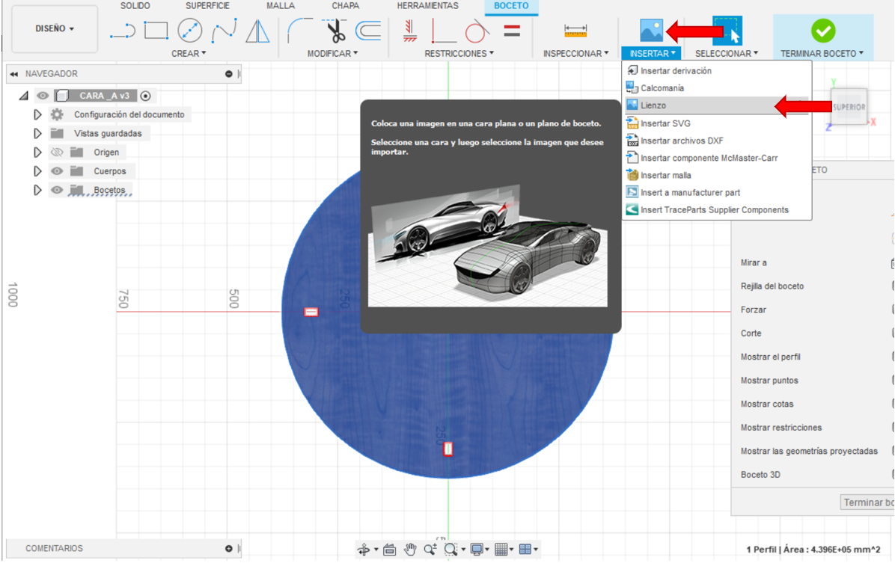Expand Configuración del documento
The width and height of the screenshot is (895, 566).
tap(37, 114)
